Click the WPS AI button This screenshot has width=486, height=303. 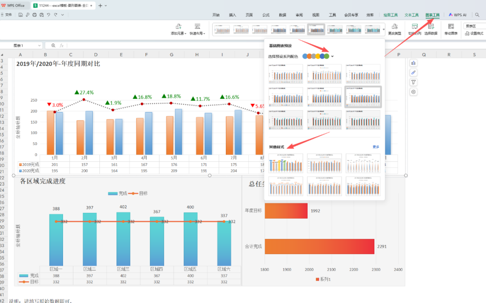pos(457,15)
